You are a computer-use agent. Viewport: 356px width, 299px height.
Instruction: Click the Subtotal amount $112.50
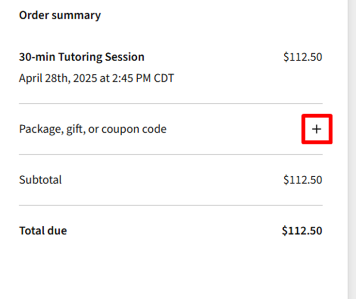pyautogui.click(x=303, y=180)
